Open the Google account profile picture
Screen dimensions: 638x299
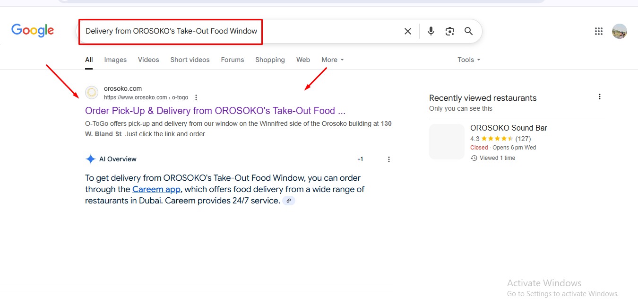click(x=619, y=31)
